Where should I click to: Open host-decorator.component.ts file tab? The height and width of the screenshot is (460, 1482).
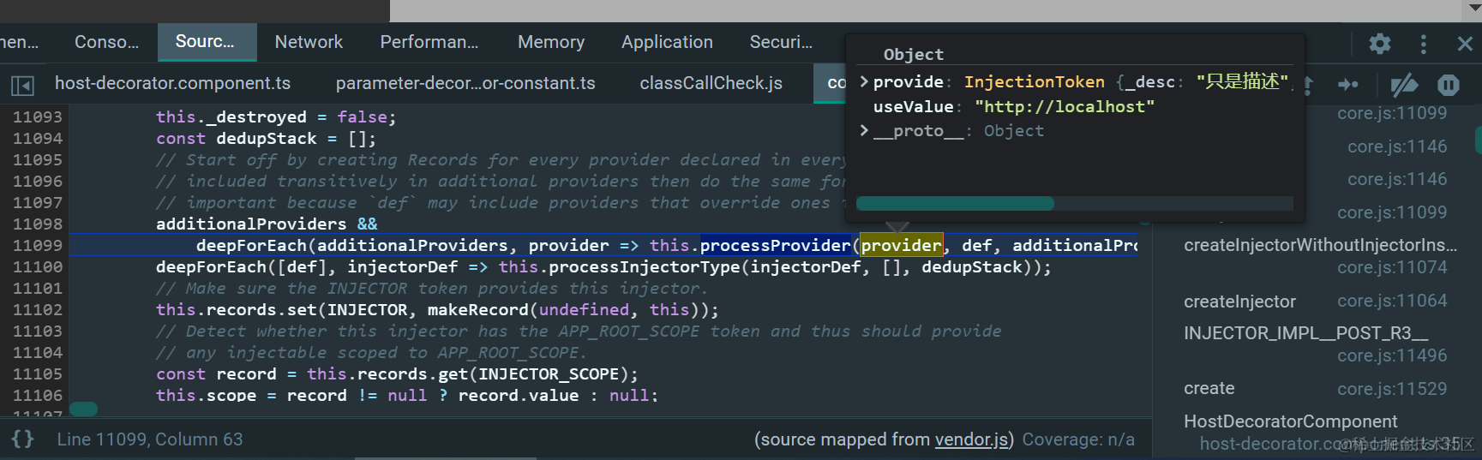click(x=172, y=83)
